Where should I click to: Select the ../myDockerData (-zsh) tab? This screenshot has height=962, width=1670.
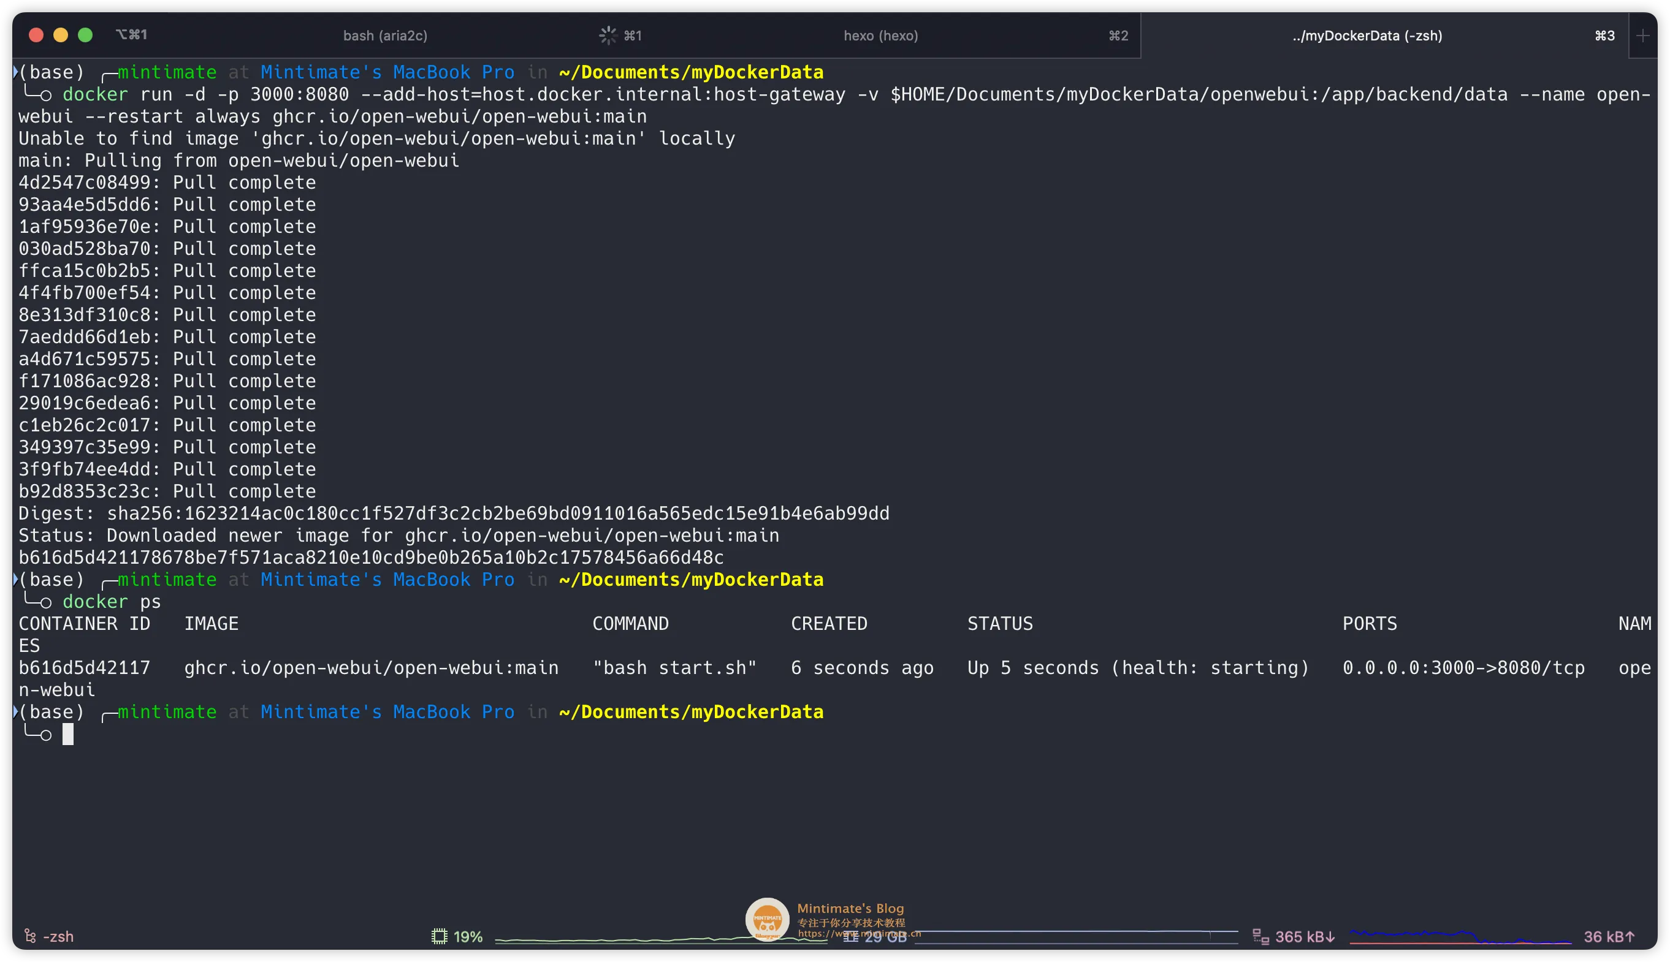pyautogui.click(x=1367, y=36)
